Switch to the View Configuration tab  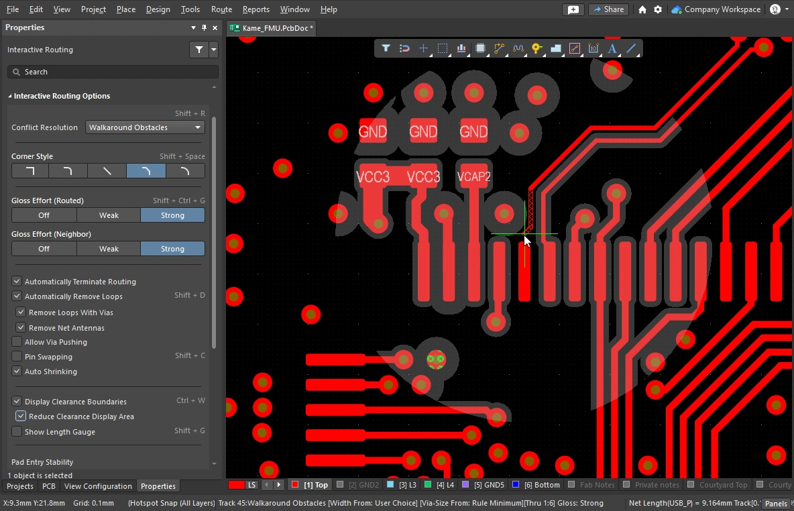[98, 486]
